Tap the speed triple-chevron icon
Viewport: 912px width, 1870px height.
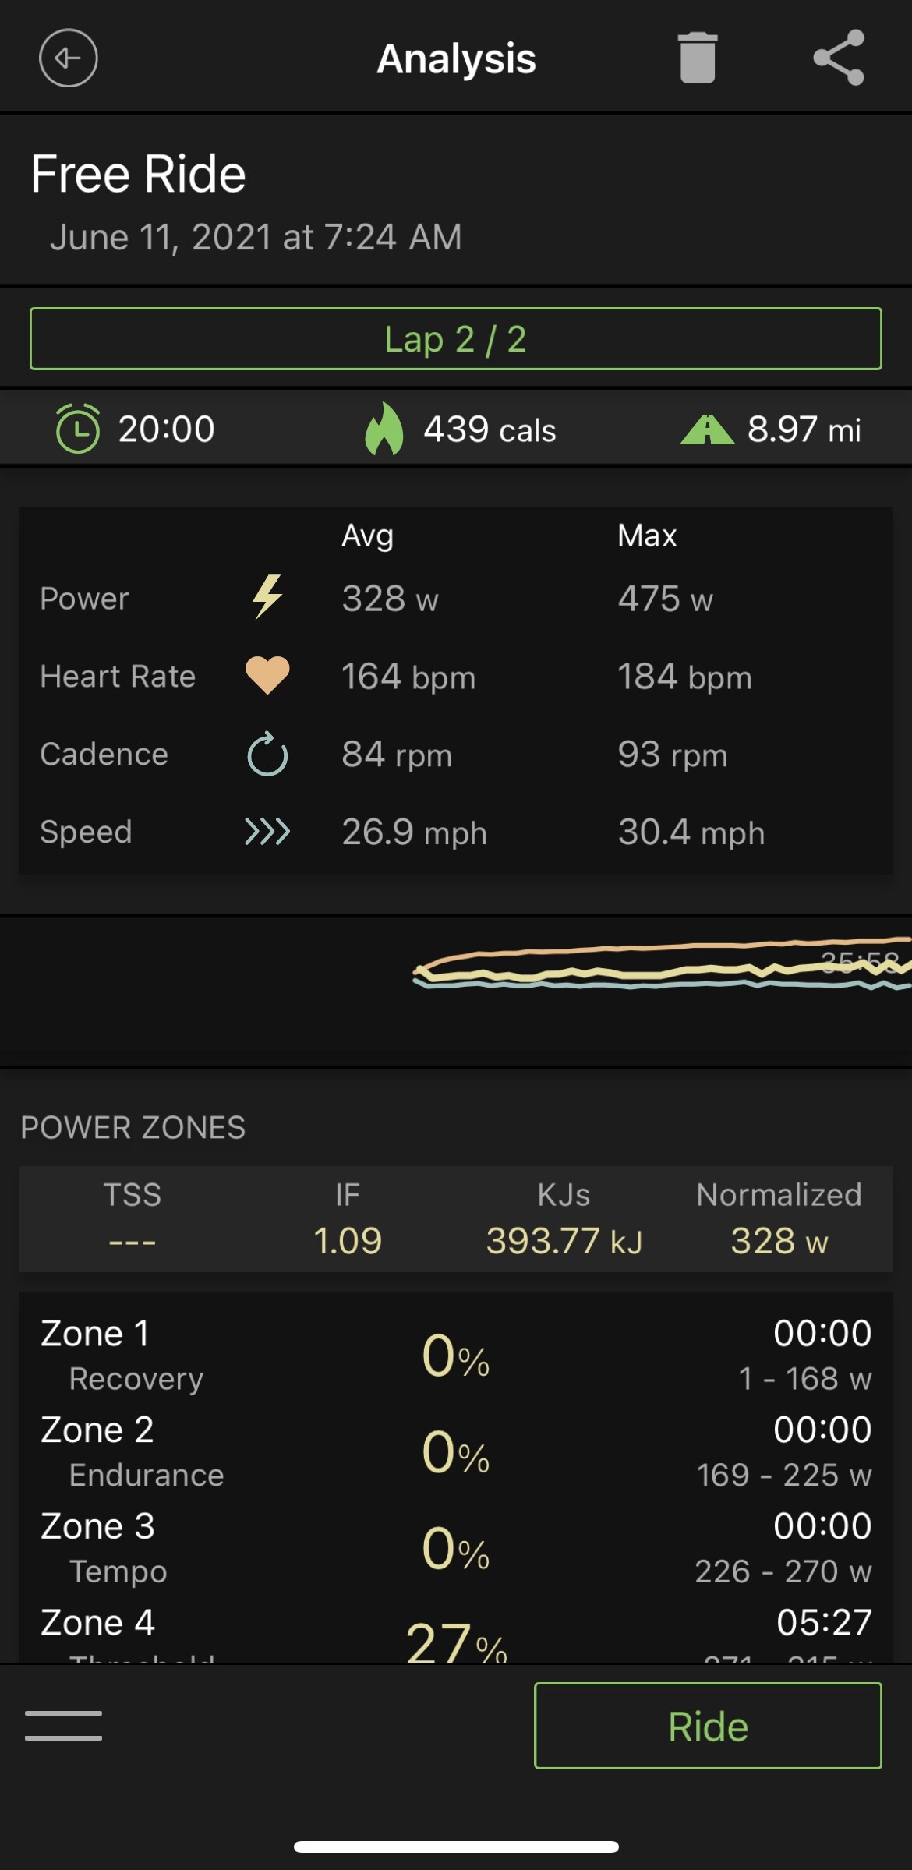pos(267,832)
